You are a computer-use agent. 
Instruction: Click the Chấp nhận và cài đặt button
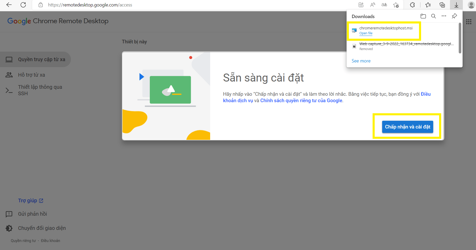[407, 127]
